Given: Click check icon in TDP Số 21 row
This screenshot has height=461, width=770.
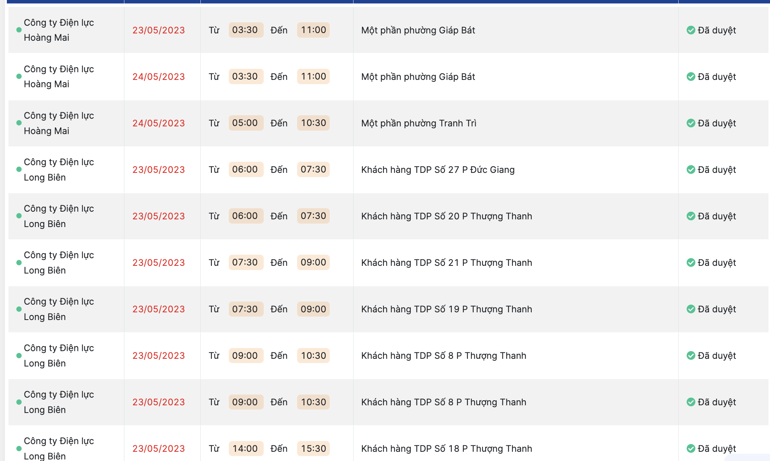Looking at the screenshot, I should [691, 262].
